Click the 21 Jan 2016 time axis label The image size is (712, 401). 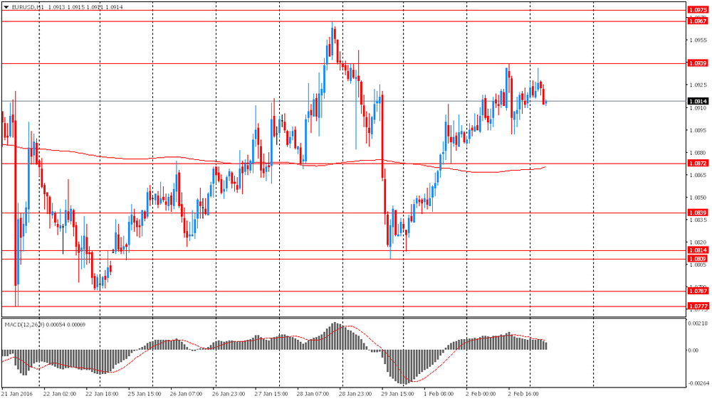pyautogui.click(x=17, y=392)
